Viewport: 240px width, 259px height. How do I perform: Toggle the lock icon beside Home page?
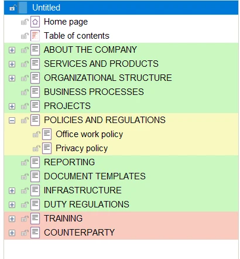click(25, 22)
